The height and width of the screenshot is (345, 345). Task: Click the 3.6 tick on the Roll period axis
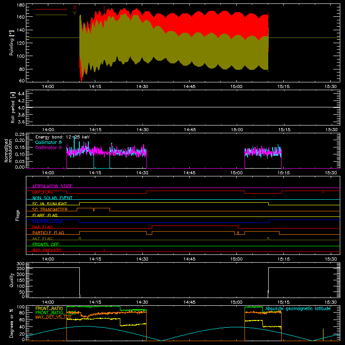click(21, 122)
